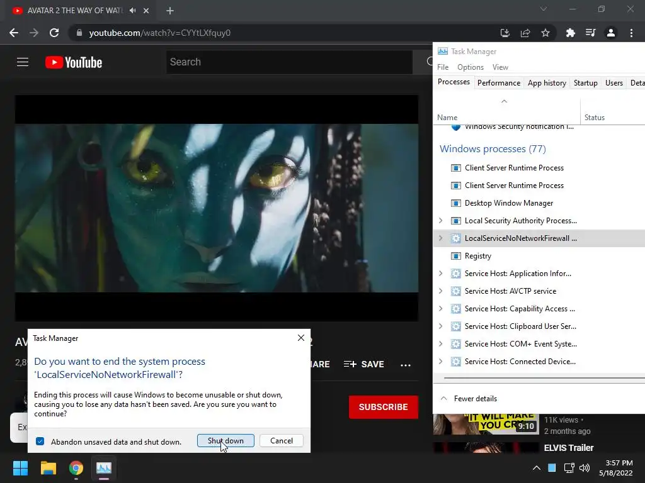Open Task Manager Options menu

pos(470,67)
